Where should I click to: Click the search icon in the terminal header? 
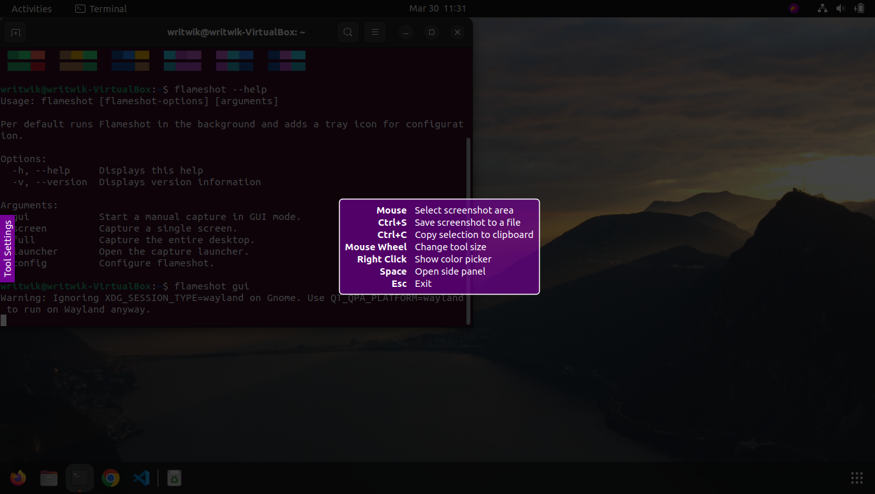coord(347,32)
